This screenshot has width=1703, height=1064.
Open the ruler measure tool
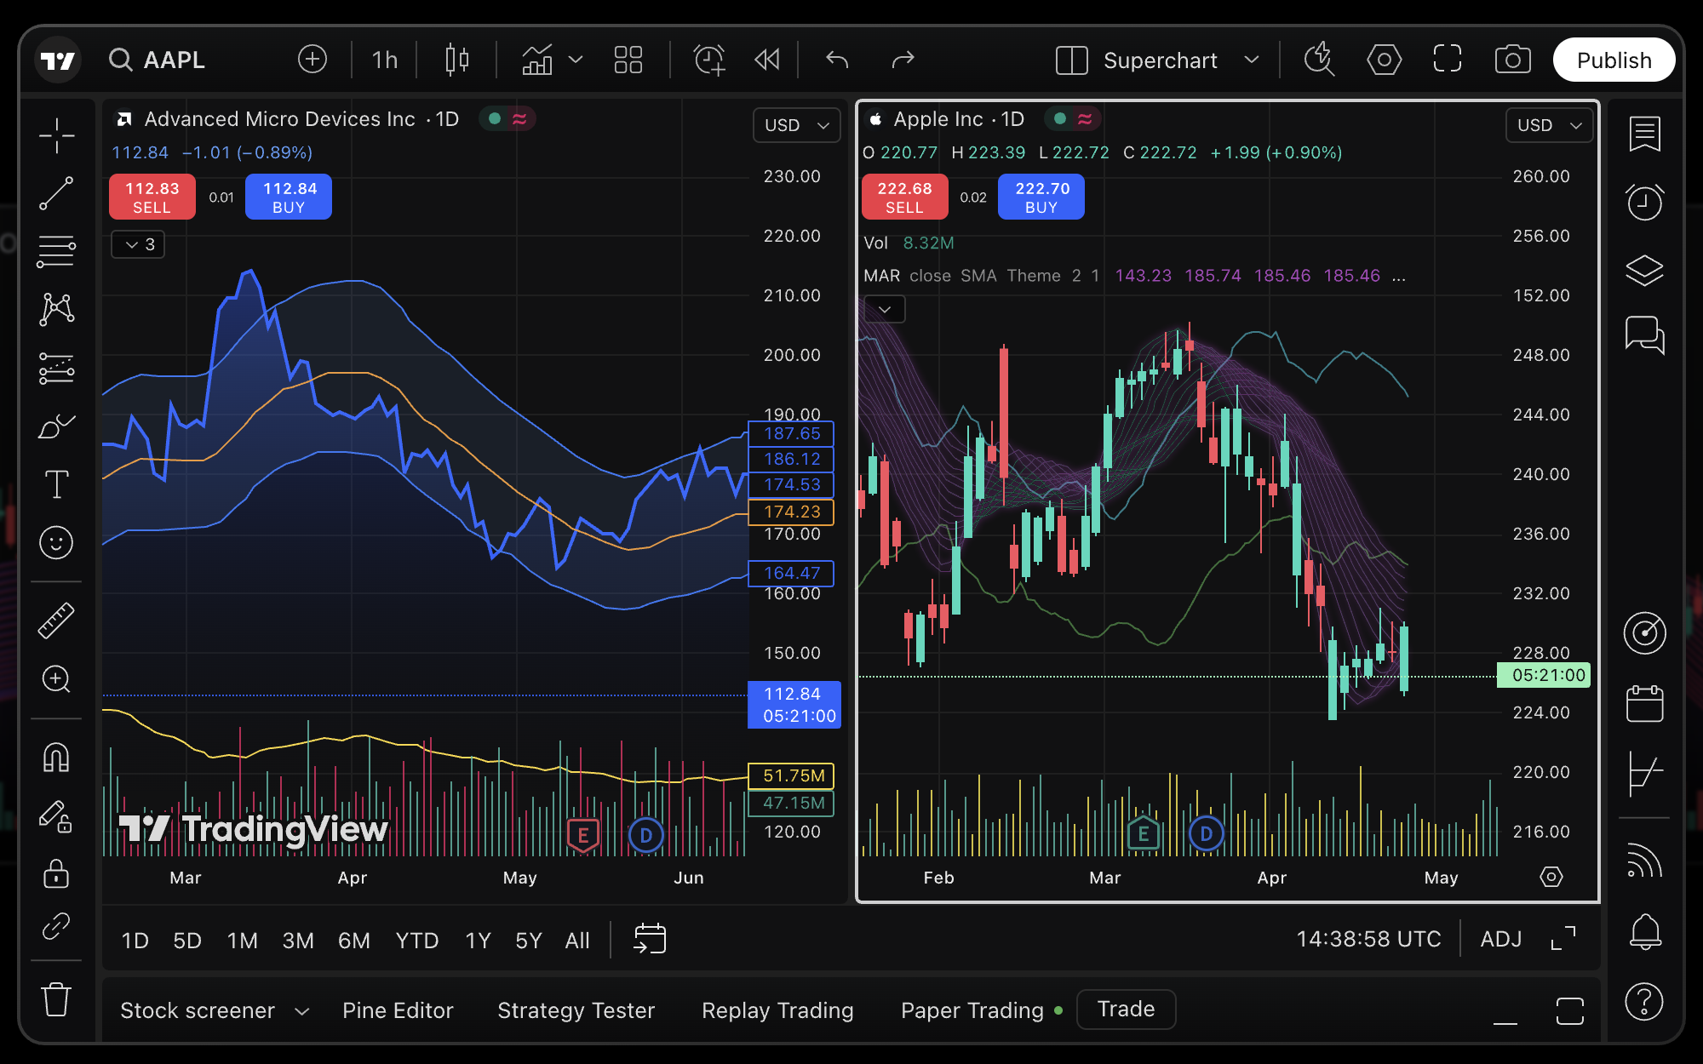point(56,620)
